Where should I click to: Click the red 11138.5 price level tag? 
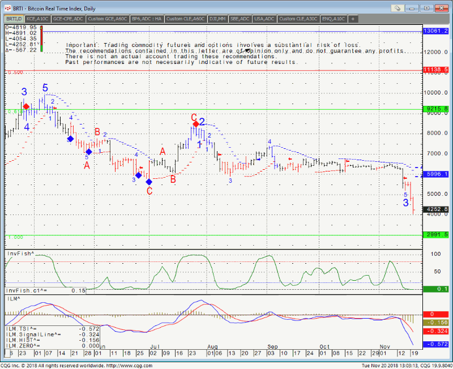pyautogui.click(x=435, y=69)
